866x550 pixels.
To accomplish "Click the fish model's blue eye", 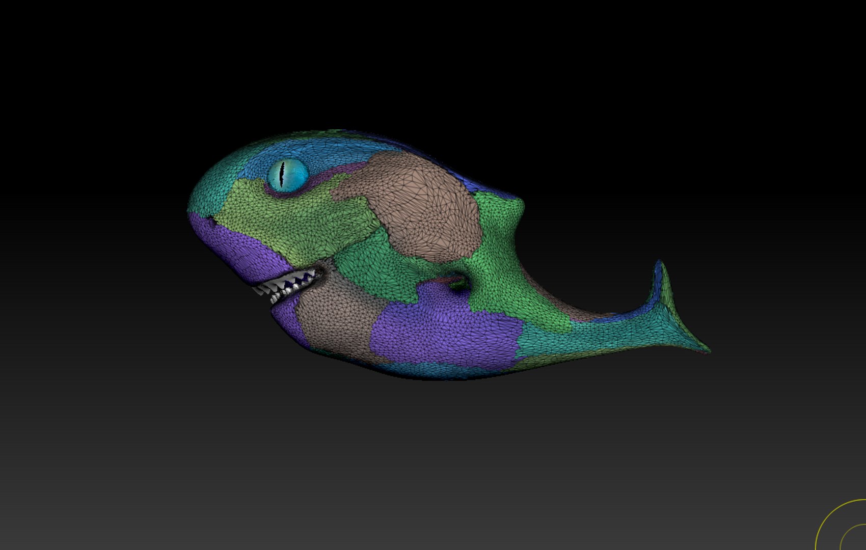I will (x=288, y=175).
